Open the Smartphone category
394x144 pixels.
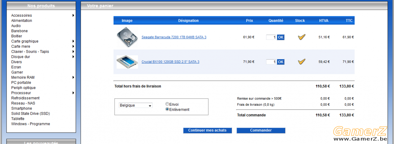[22, 108]
